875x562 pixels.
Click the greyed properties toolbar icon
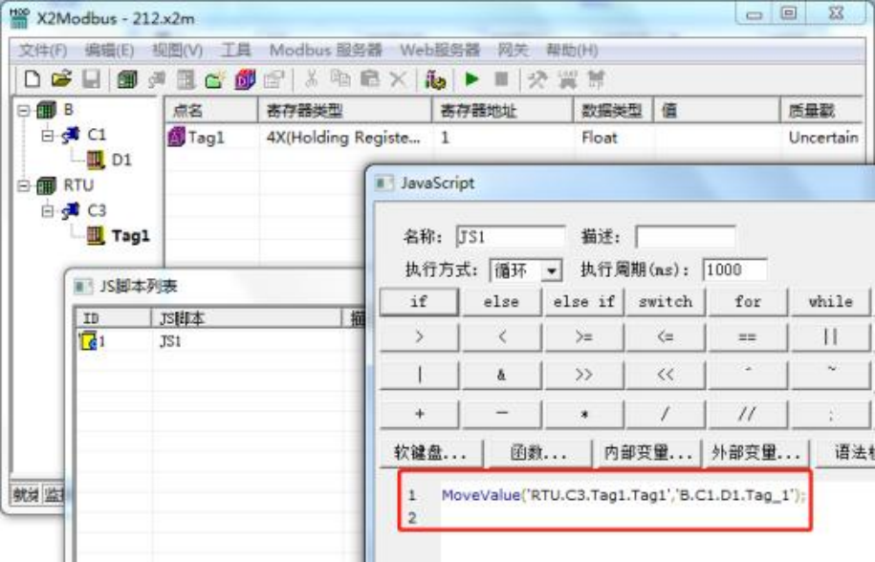click(274, 79)
